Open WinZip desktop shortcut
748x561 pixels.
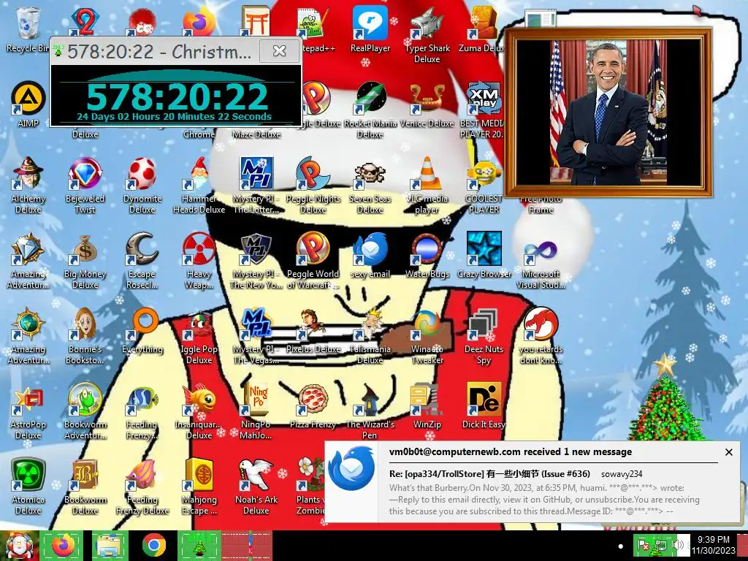pyautogui.click(x=427, y=400)
